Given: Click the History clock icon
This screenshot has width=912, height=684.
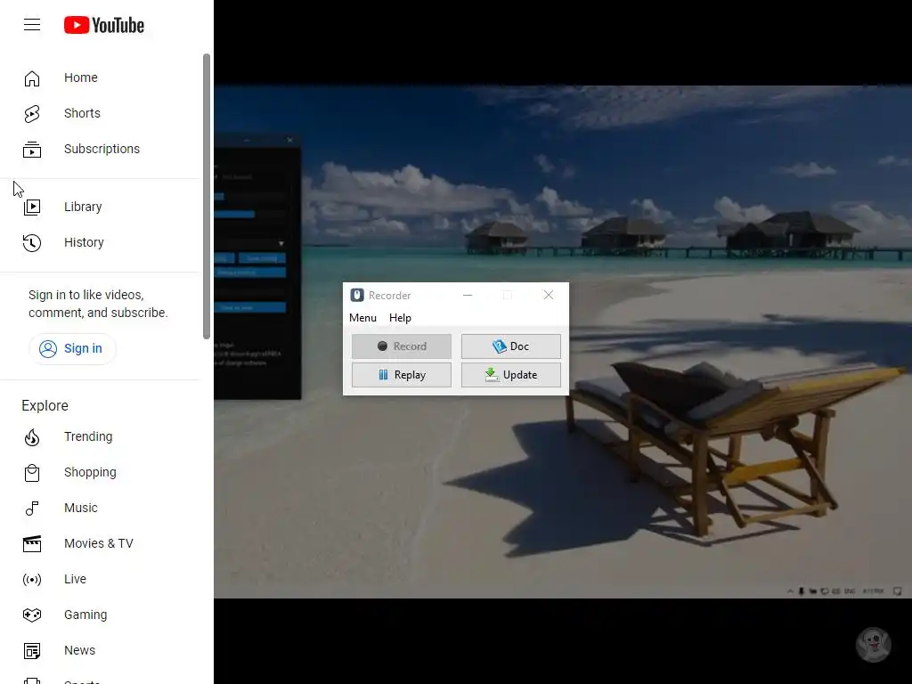Looking at the screenshot, I should (32, 242).
